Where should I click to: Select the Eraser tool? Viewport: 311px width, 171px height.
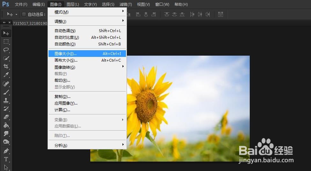[x=6, y=117]
